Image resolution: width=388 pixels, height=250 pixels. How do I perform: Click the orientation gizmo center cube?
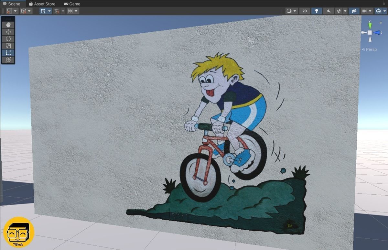pyautogui.click(x=370, y=32)
